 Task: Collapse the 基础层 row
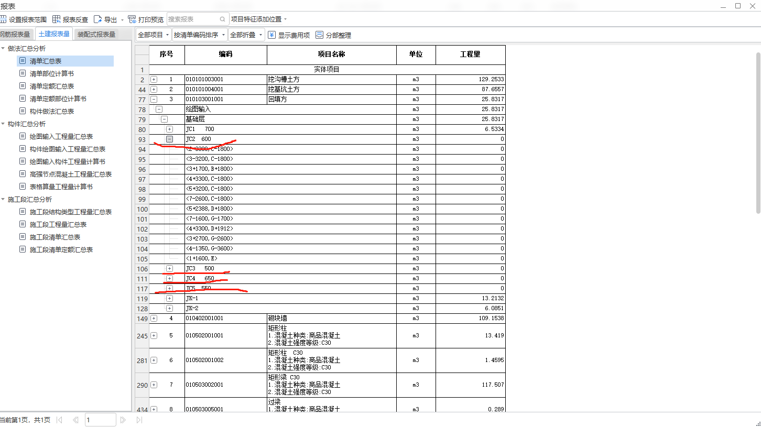click(165, 119)
